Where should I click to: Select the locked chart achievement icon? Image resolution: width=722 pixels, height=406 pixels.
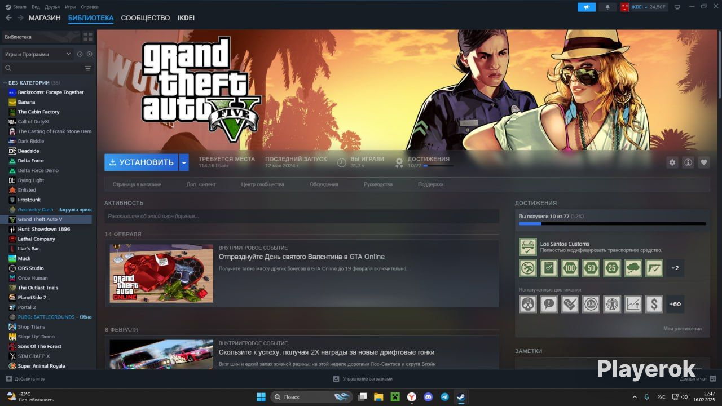click(x=633, y=304)
